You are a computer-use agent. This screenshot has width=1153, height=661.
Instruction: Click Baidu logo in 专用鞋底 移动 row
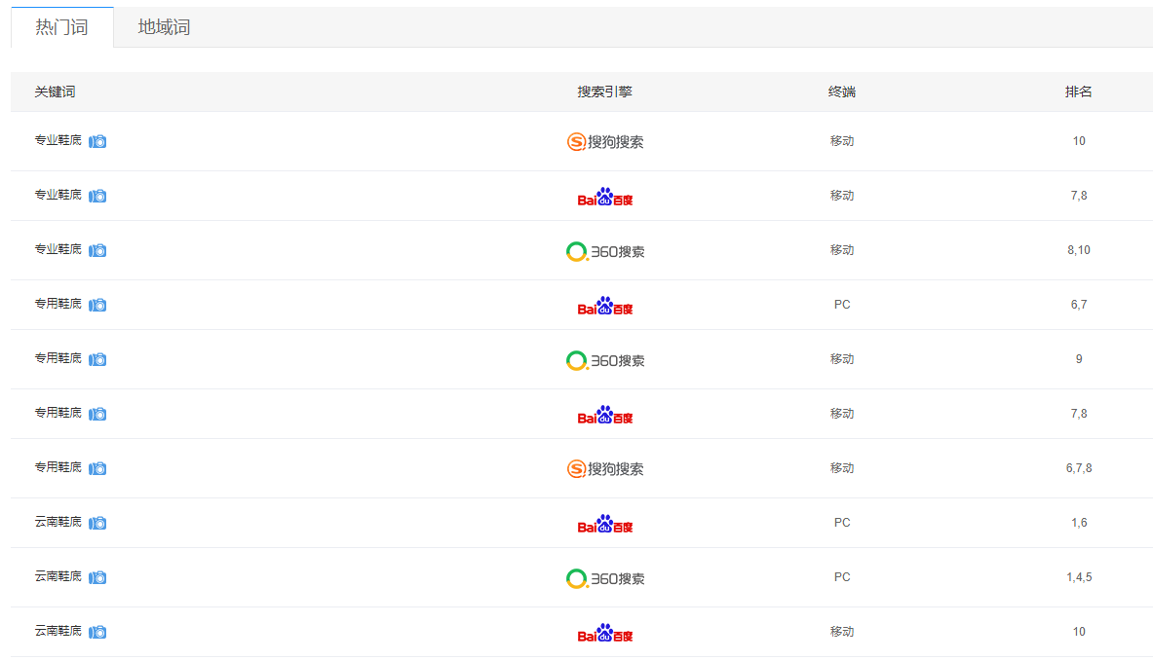coord(605,415)
